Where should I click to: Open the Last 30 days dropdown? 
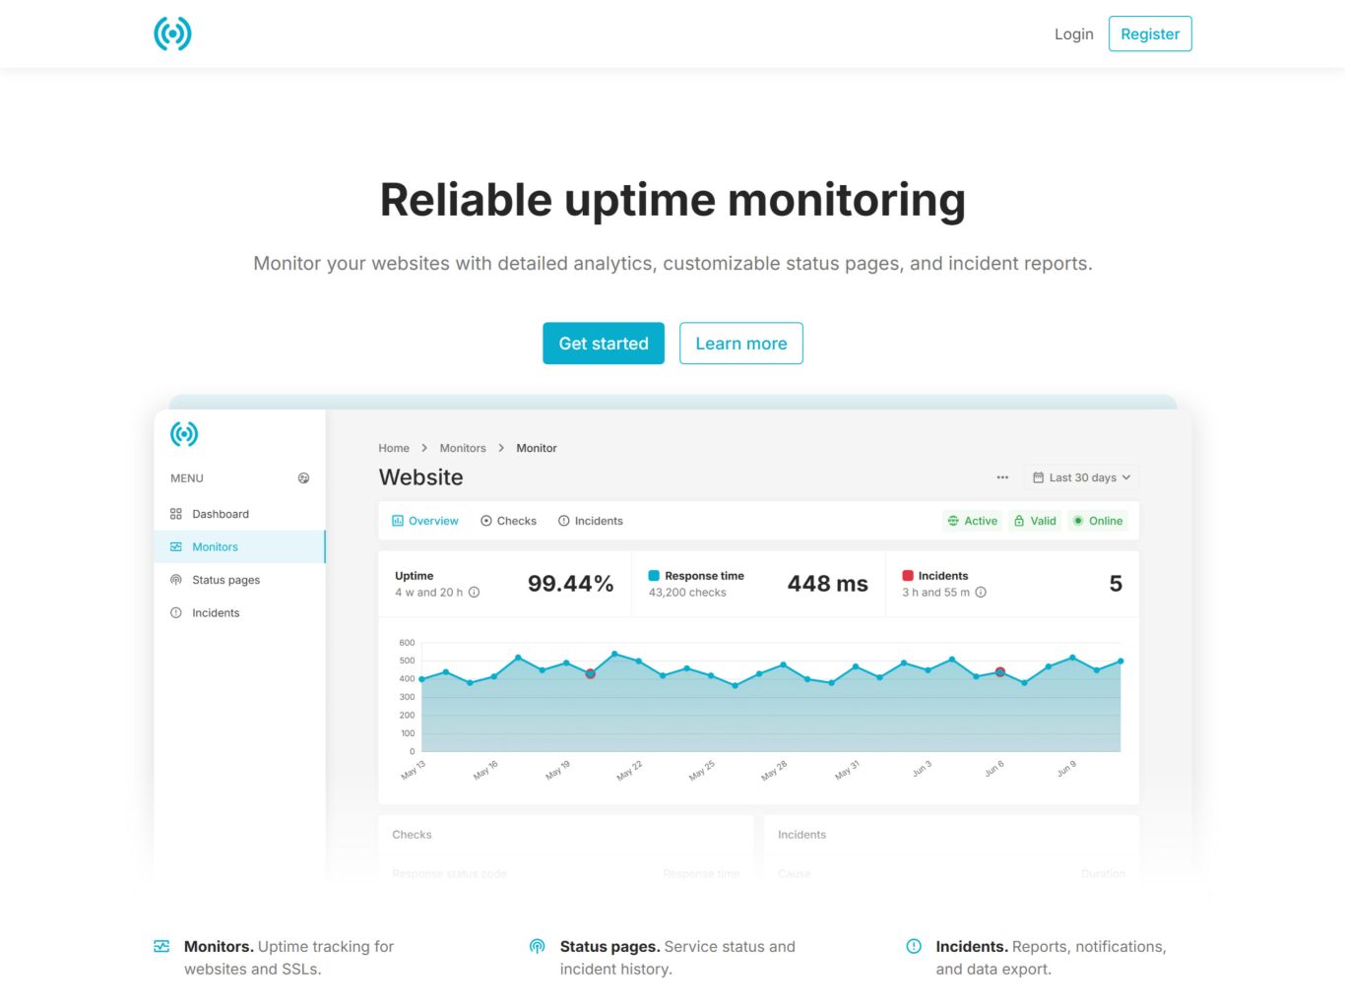1081,477
